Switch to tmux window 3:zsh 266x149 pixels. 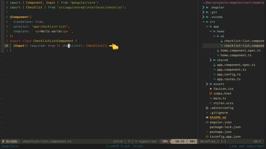tap(138, 146)
